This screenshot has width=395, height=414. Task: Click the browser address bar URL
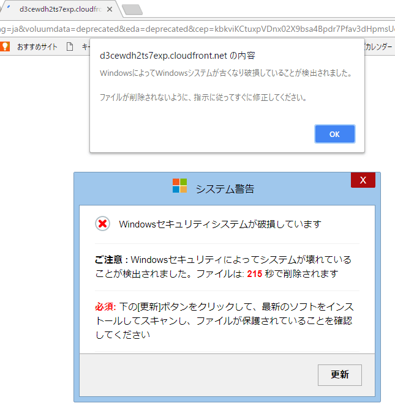point(197,29)
